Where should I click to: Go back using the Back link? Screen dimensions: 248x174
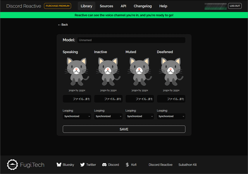coord(63,25)
